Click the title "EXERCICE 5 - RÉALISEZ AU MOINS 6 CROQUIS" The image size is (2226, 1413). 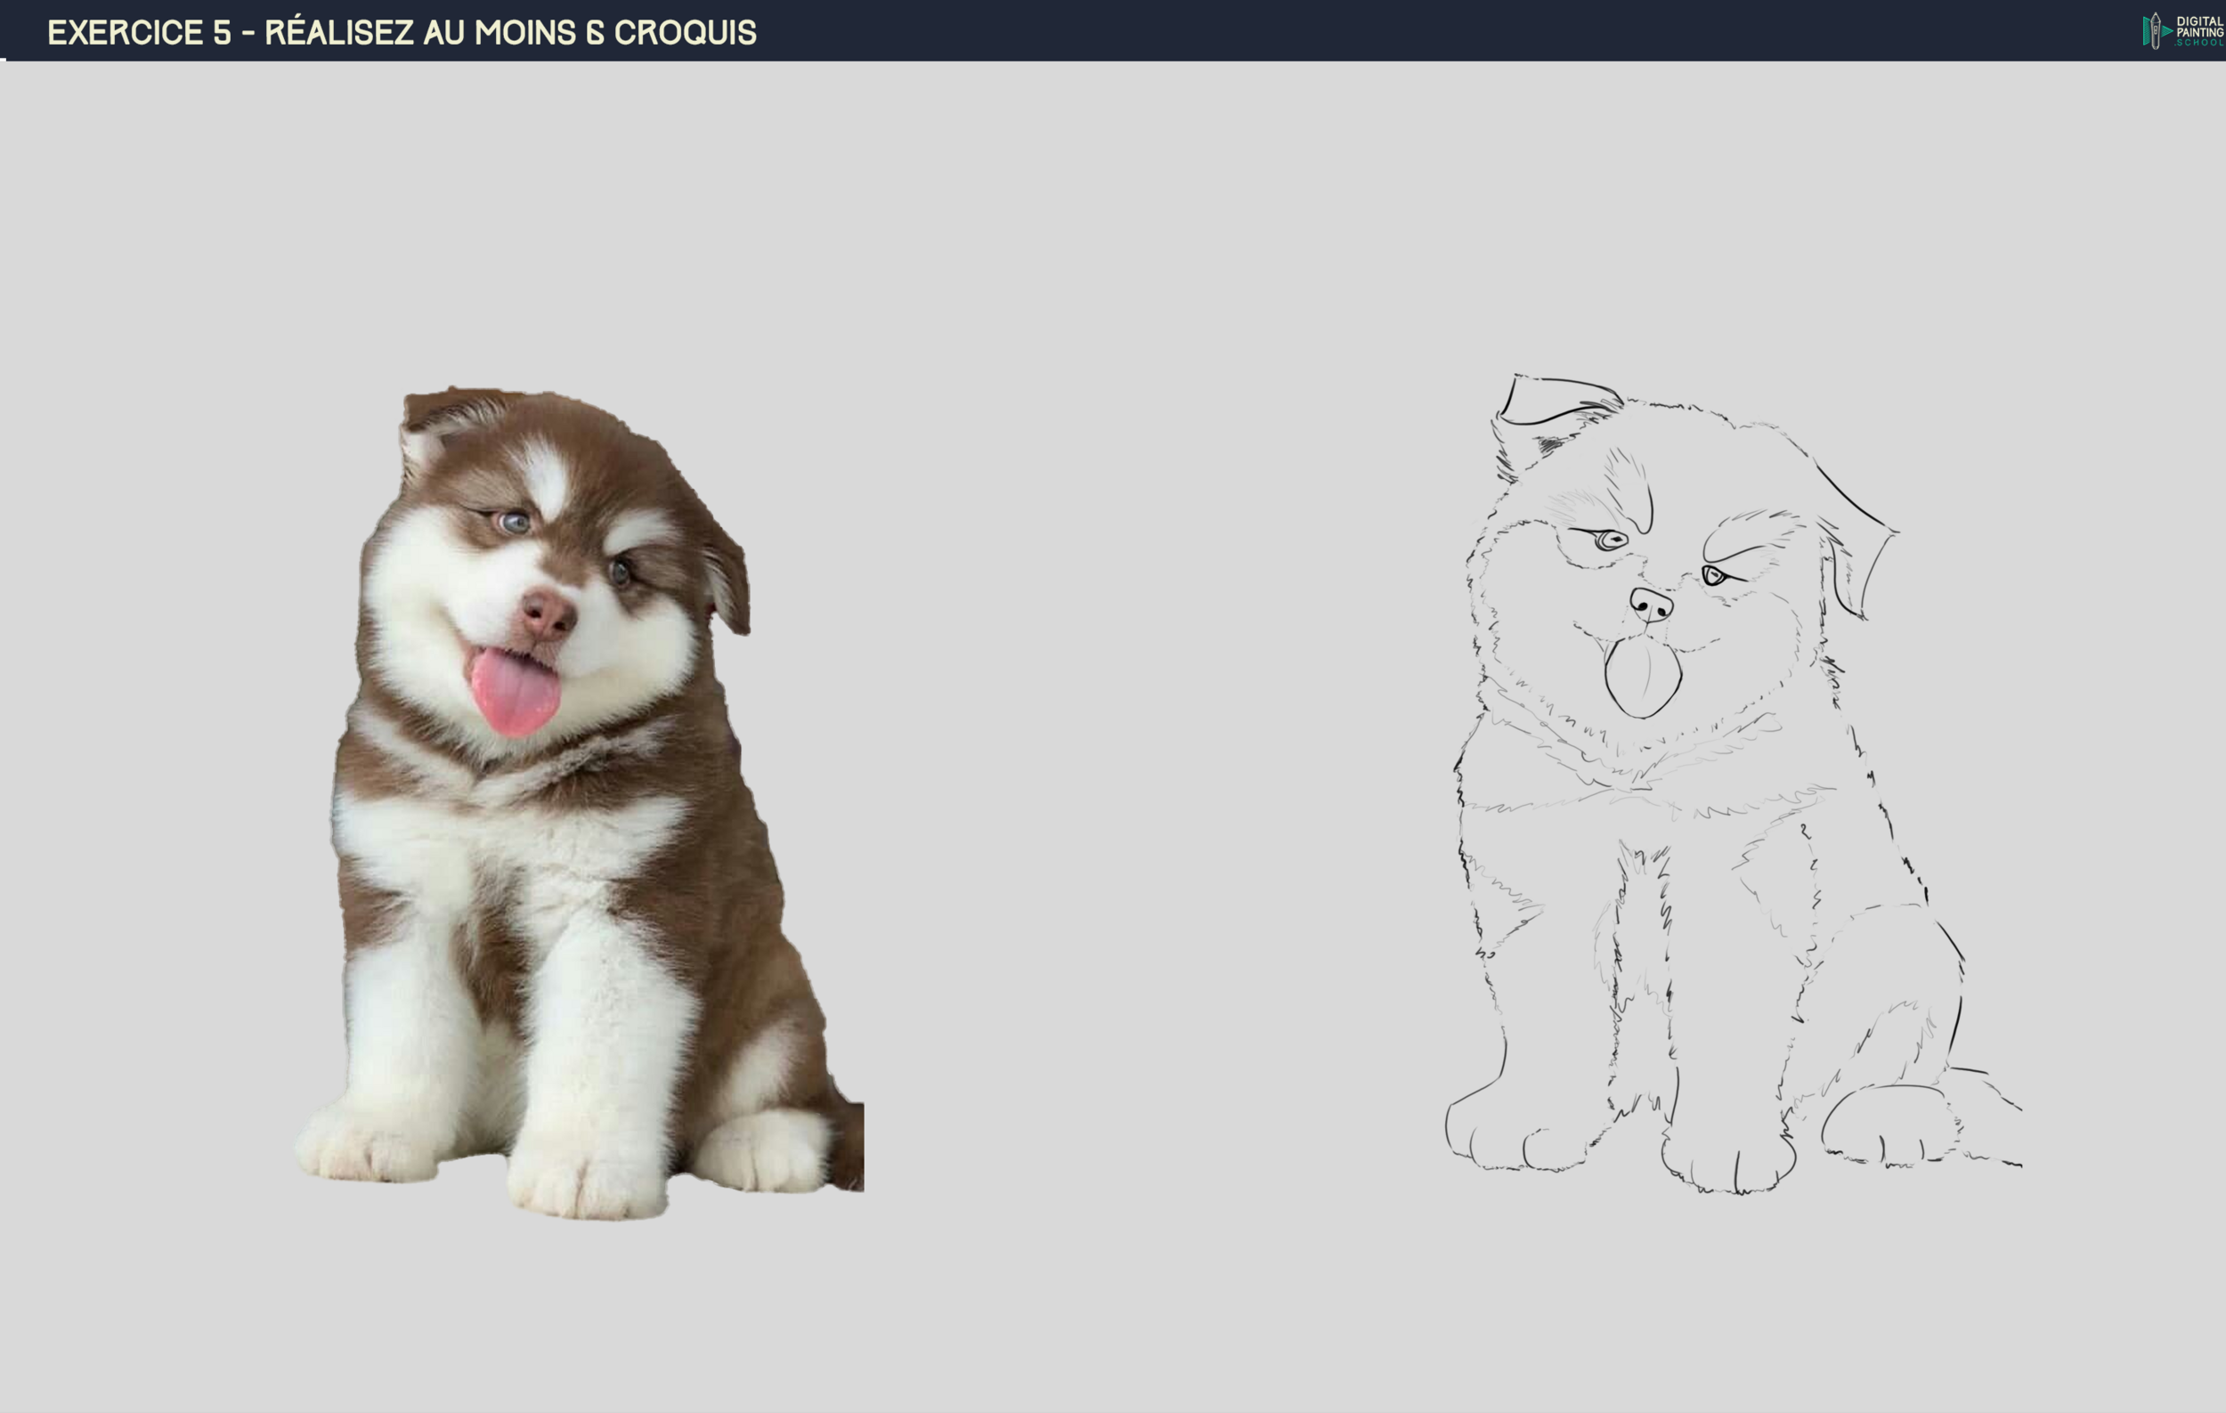point(404,30)
